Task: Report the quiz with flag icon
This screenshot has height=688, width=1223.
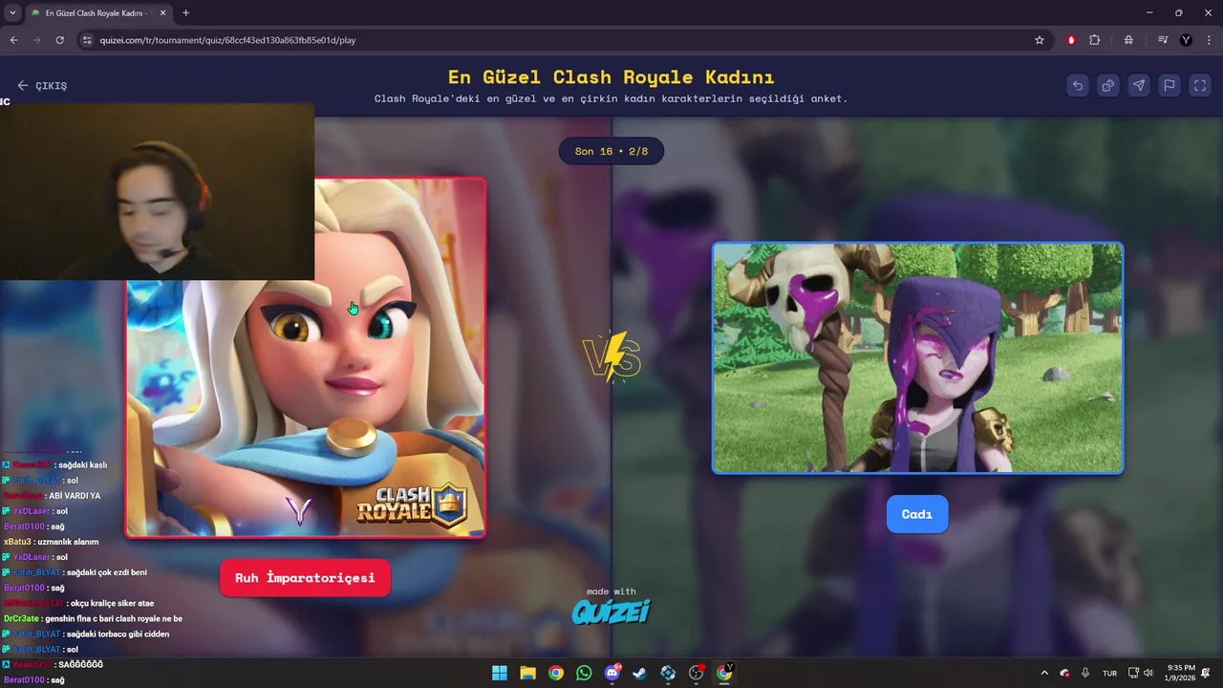Action: [1169, 85]
